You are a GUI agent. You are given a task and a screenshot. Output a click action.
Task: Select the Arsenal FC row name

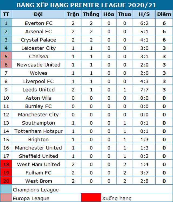[38, 32]
